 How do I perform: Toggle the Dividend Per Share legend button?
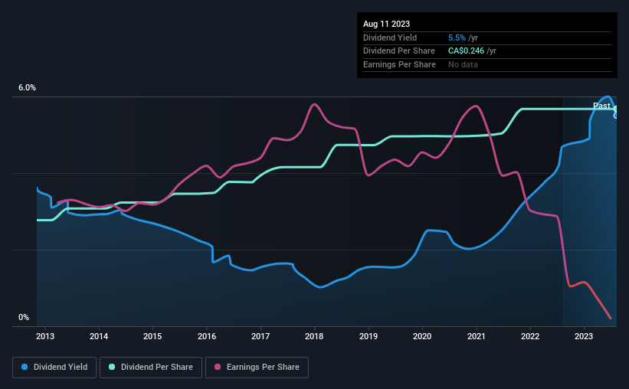151,368
